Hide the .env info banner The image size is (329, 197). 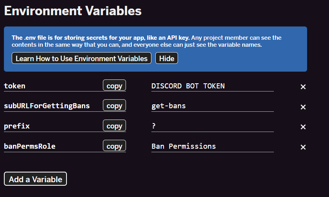point(167,58)
